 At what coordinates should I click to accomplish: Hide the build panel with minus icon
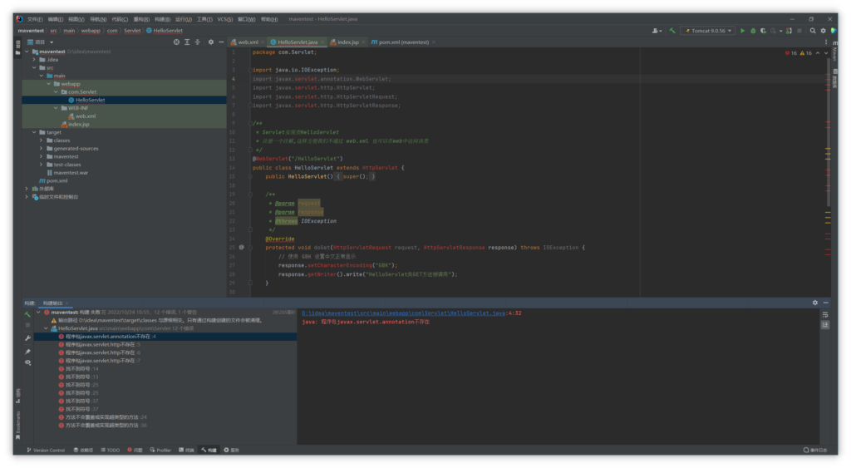pos(825,303)
